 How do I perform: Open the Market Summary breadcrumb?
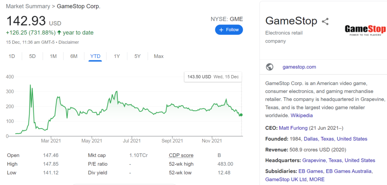28,6
